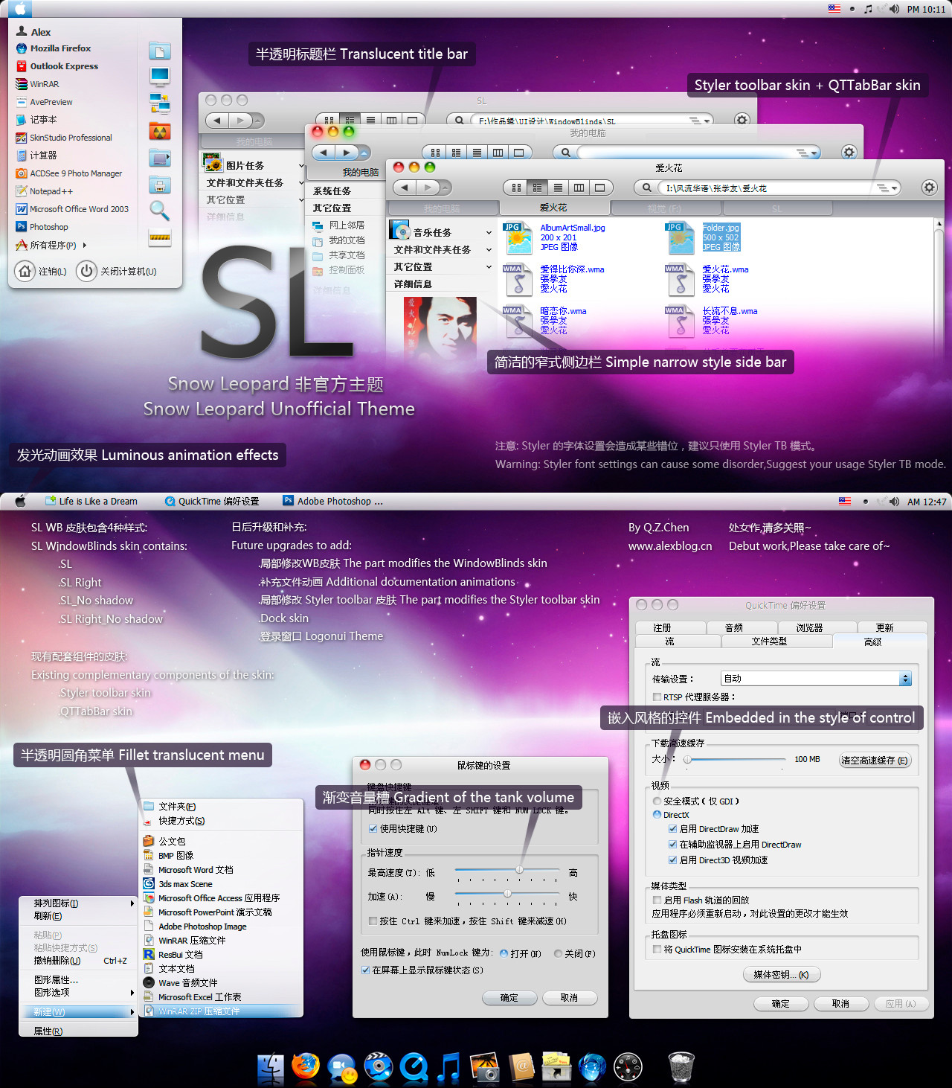
Task: Click the gear icon in the 爱火花 window
Action: tap(929, 188)
